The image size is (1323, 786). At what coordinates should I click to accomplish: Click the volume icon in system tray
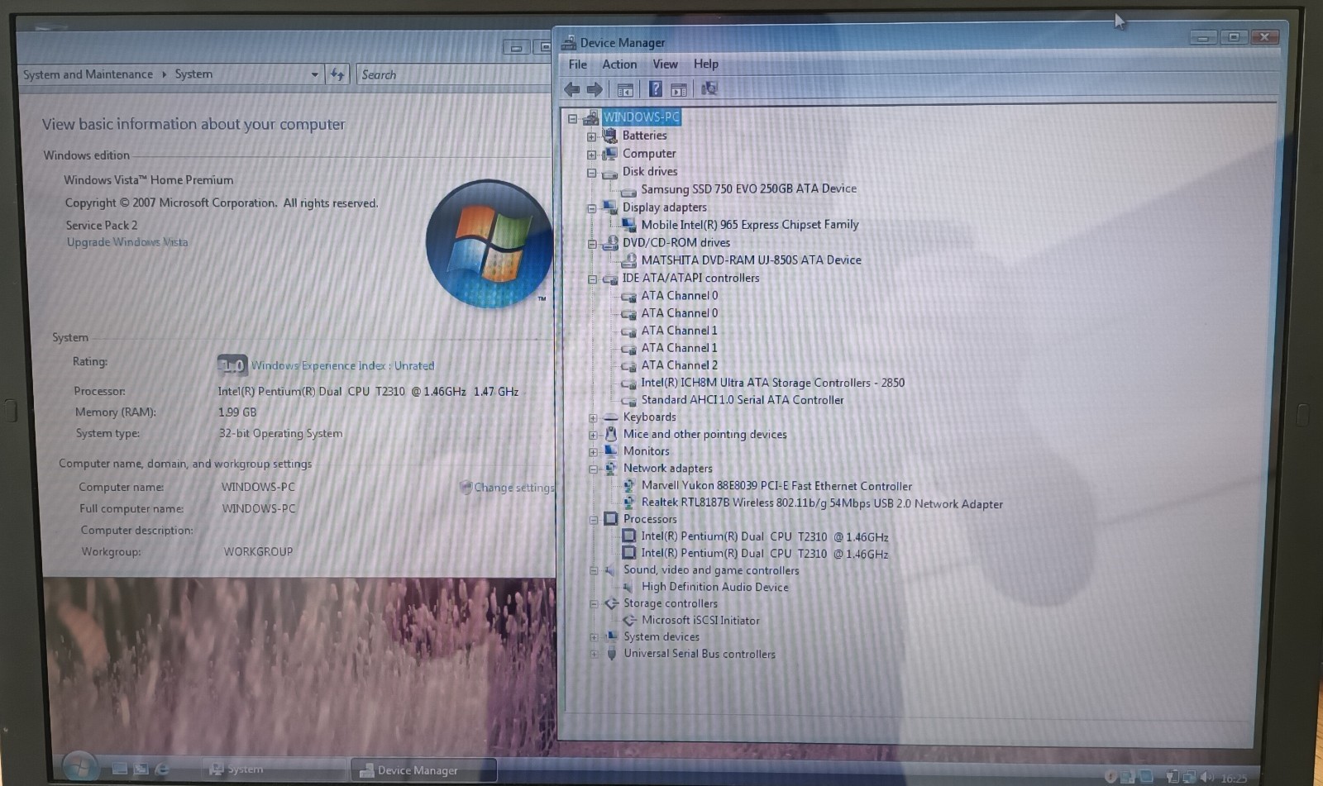click(x=1208, y=777)
